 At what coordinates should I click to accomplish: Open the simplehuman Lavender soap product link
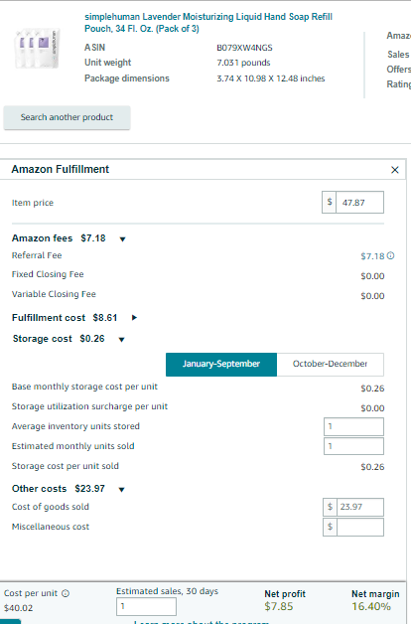point(208,23)
